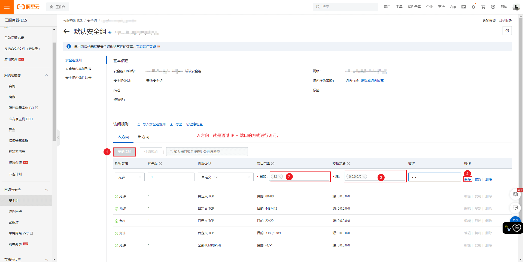This screenshot has width=523, height=262.
Task: Go back using the left arrow
Action: [66, 31]
